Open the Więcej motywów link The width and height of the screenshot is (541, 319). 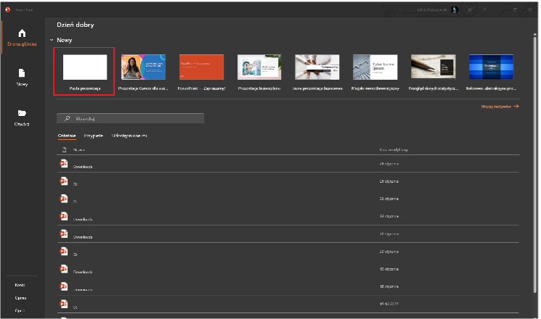(500, 106)
